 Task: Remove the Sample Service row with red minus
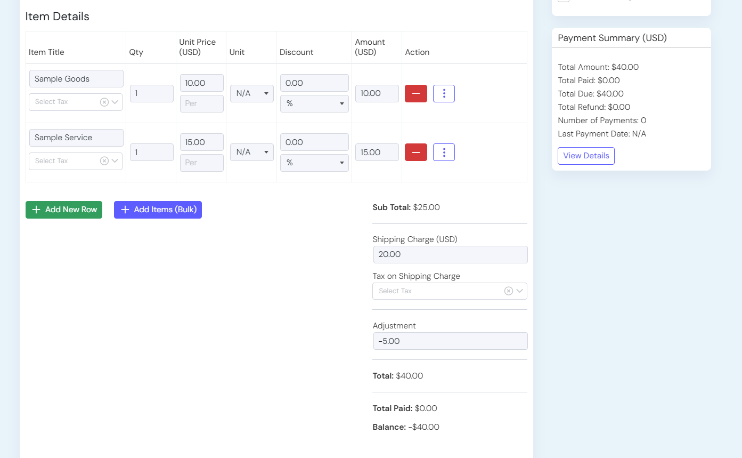(415, 152)
